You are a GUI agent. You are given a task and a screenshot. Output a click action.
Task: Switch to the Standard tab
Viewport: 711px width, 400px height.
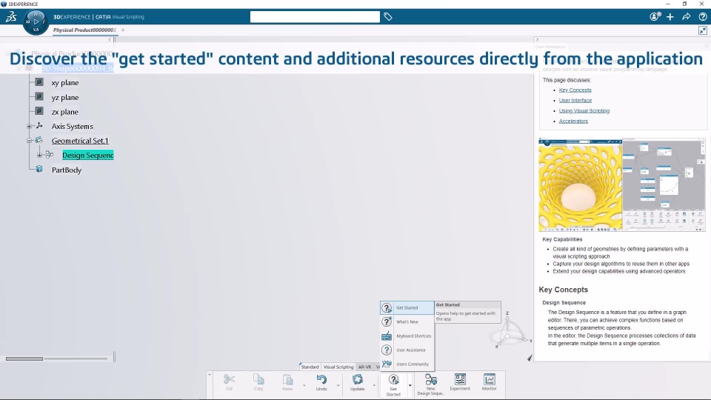[x=310, y=367]
